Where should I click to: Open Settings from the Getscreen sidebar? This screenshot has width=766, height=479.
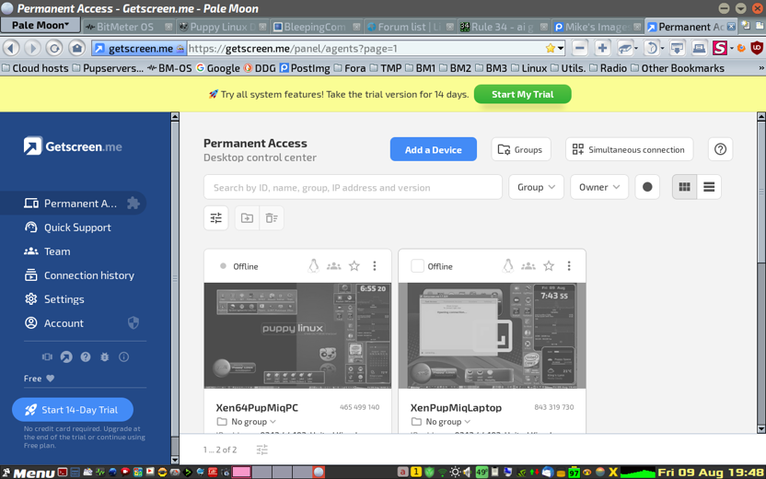coord(53,299)
